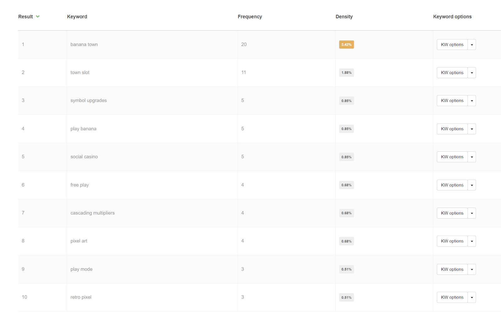Select the cascading multipliers keyword text
This screenshot has height=313, width=501.
click(92, 213)
